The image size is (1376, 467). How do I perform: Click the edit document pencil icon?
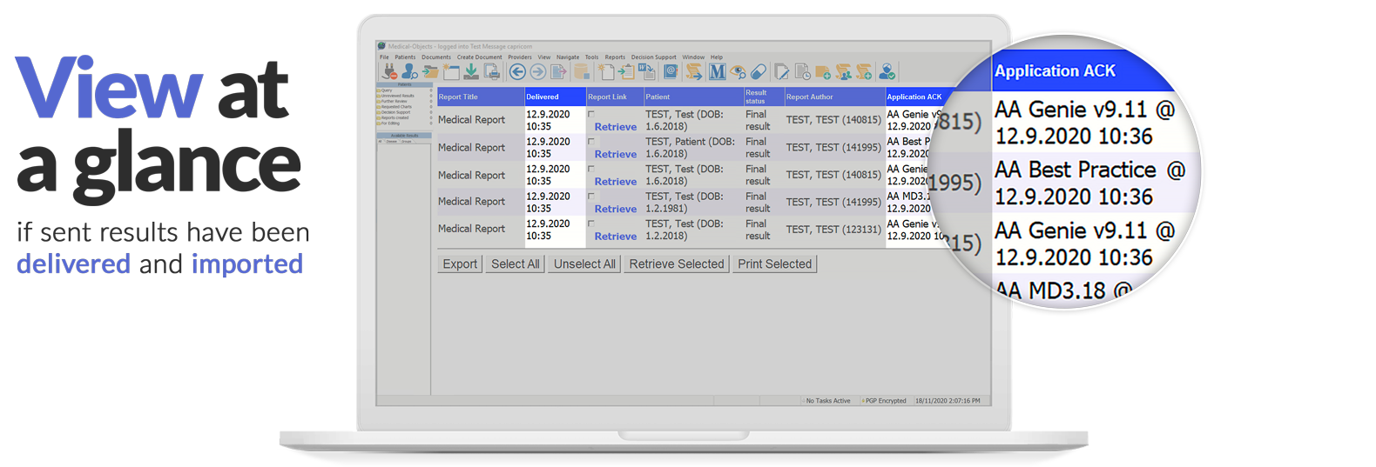[x=782, y=71]
